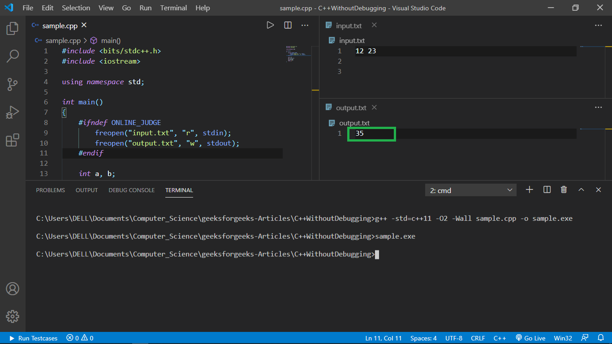Change the CRLF line ending setting
Image resolution: width=612 pixels, height=344 pixels.
pyautogui.click(x=478, y=338)
